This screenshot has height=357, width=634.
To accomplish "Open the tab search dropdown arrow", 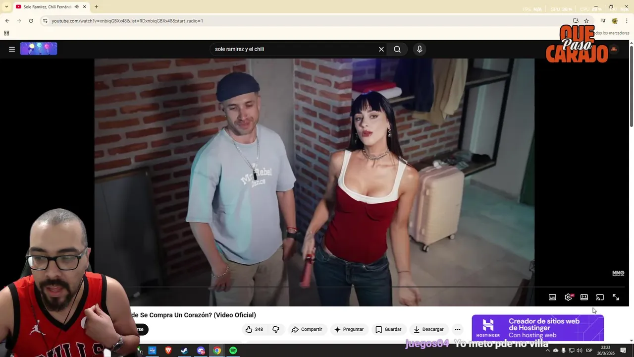I will (x=6, y=7).
